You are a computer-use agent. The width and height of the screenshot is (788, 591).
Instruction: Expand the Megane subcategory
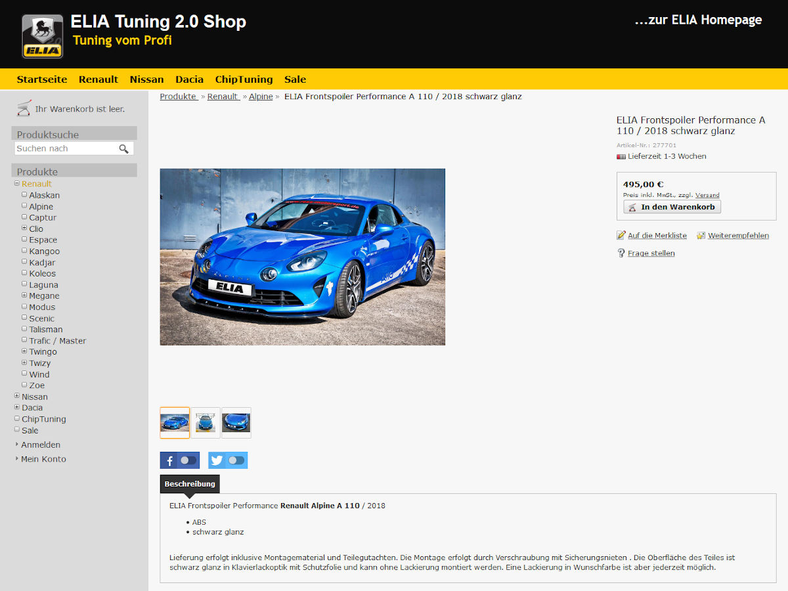coord(24,295)
